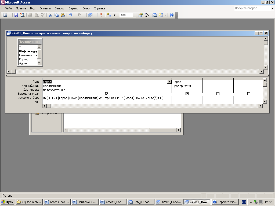The height and width of the screenshot is (206, 275).
Task: Open the Запрос menu
Action: [x=59, y=8]
